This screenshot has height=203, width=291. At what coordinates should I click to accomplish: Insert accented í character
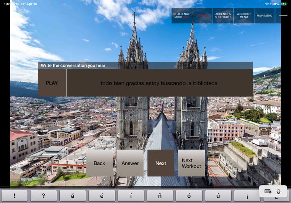(x=131, y=196)
